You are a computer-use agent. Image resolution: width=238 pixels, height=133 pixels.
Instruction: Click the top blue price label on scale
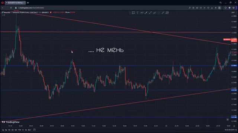tap(234, 66)
